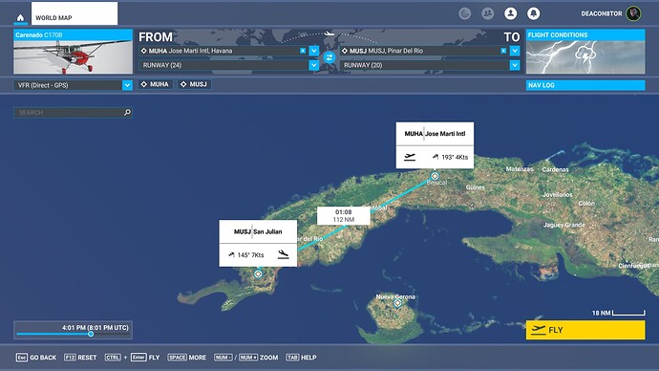Click SPACE MORE options
This screenshot has width=659, height=371.
(x=187, y=358)
